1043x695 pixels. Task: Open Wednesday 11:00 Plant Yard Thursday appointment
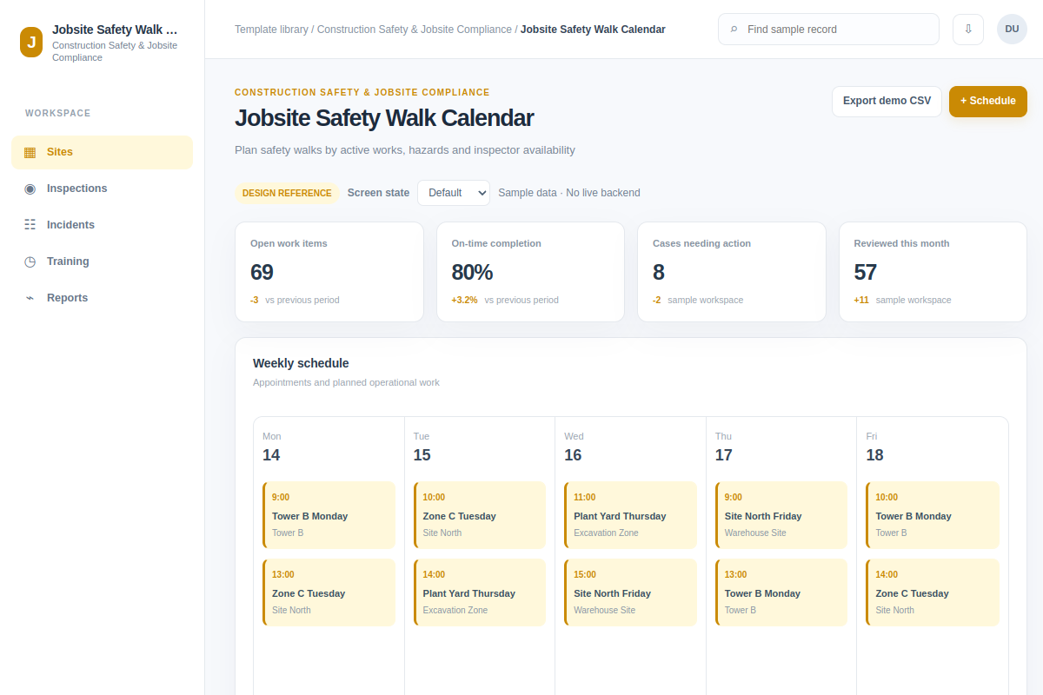630,515
